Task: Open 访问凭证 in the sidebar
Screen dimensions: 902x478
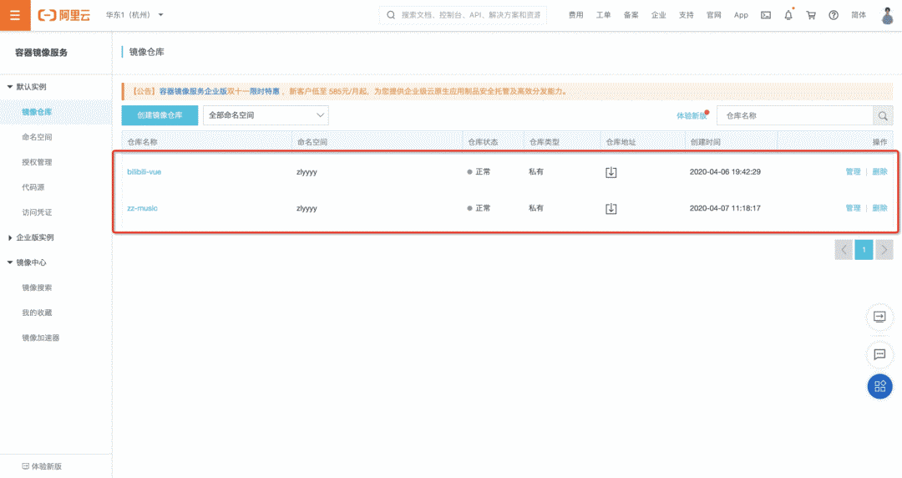Action: [37, 212]
